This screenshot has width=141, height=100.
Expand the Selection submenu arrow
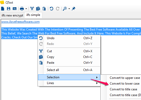(x=97, y=77)
